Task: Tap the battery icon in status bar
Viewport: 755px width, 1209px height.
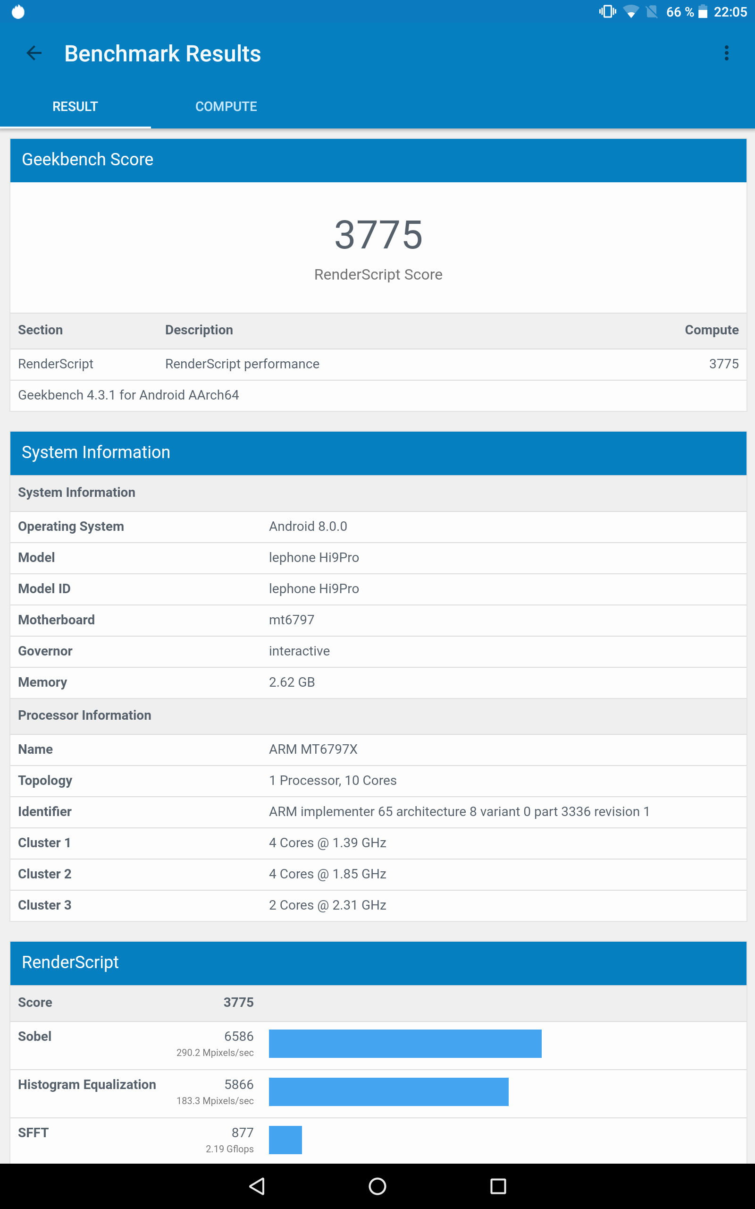Action: pyautogui.click(x=703, y=11)
